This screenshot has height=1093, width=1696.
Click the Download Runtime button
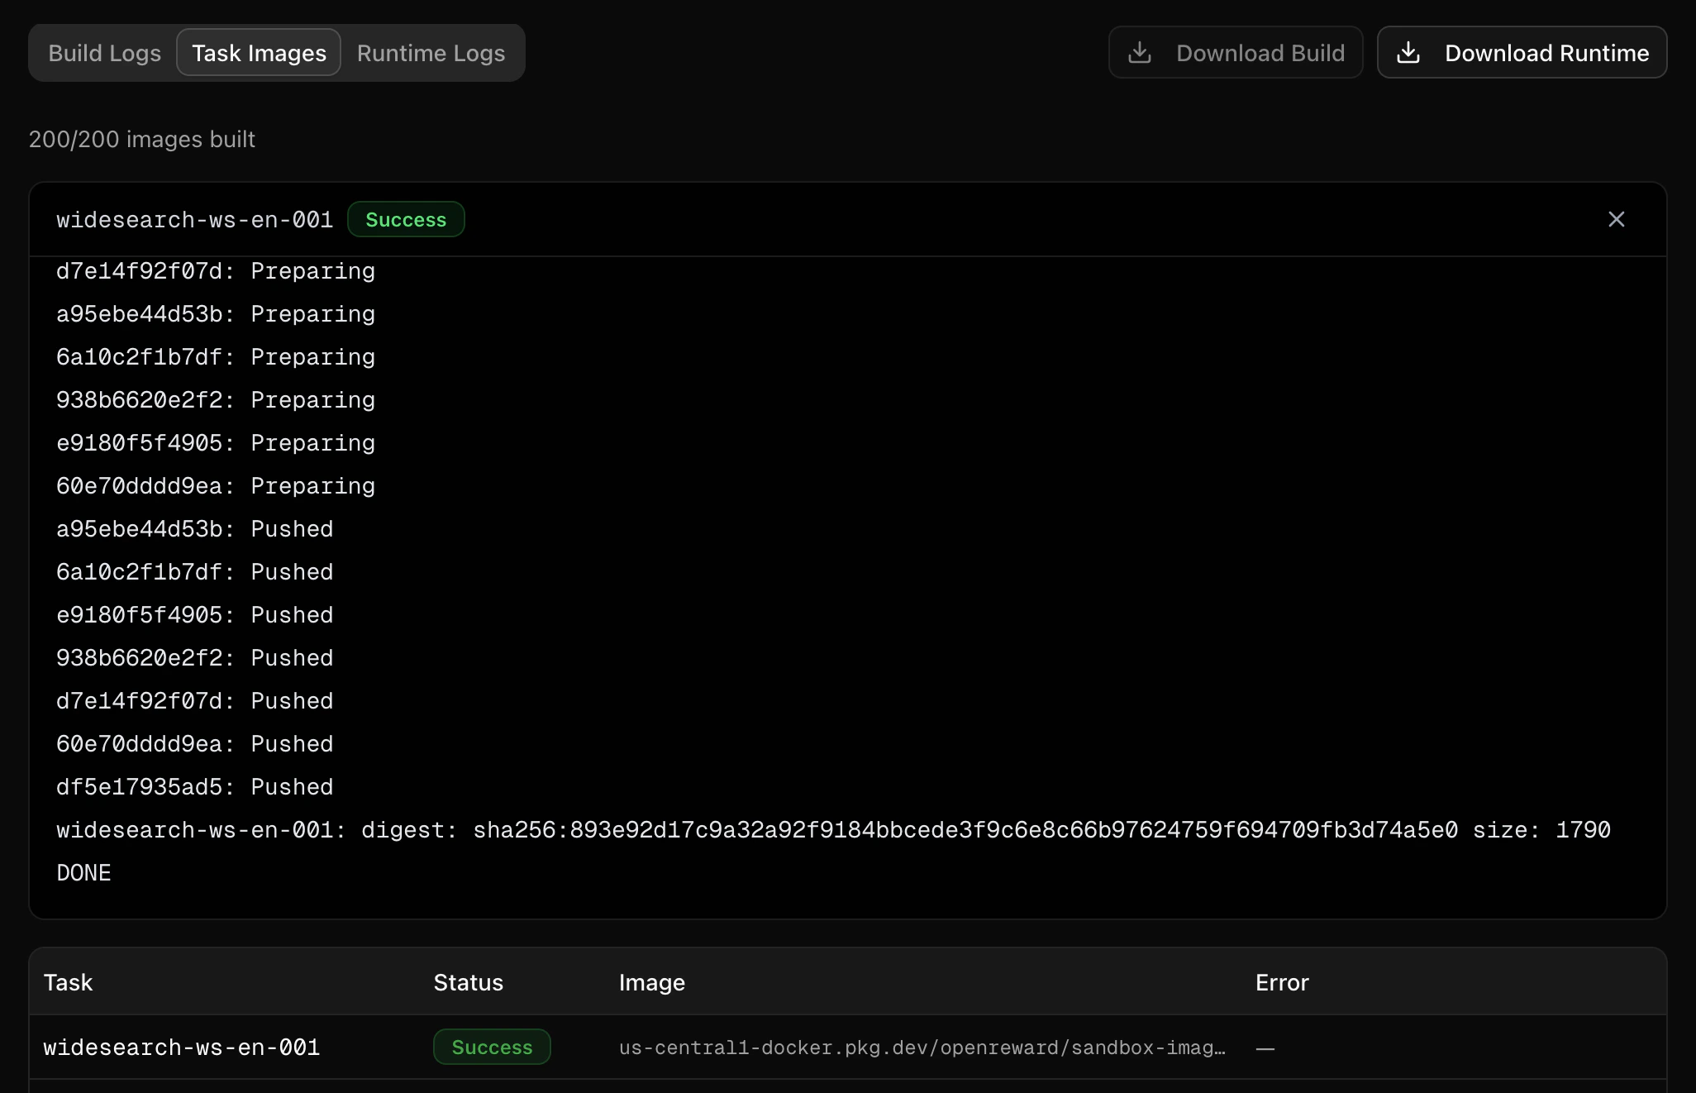(1522, 52)
